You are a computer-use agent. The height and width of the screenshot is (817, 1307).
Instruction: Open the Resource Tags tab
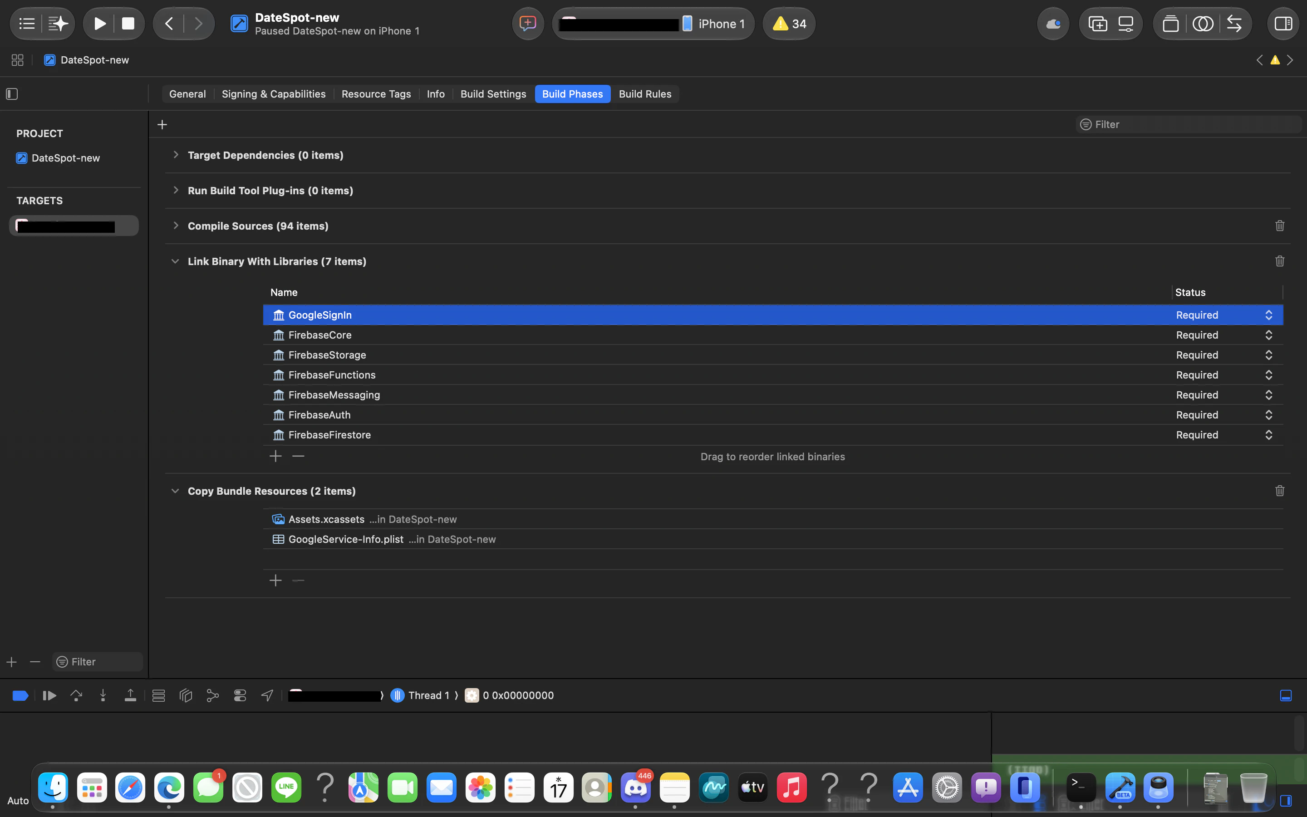pyautogui.click(x=376, y=94)
